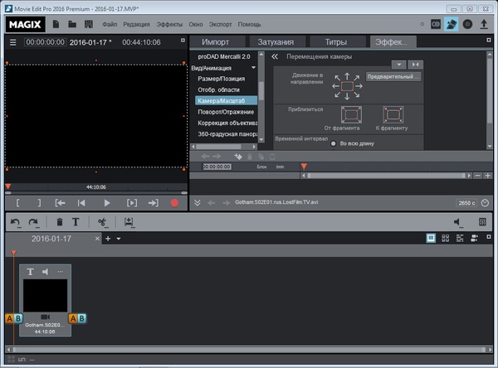
Task: Open the dropdown arrow next to add-tab plus
Action: [119, 239]
